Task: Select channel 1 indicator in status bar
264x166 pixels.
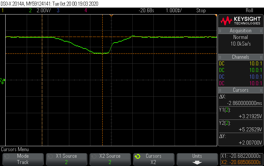Action: 3,11
